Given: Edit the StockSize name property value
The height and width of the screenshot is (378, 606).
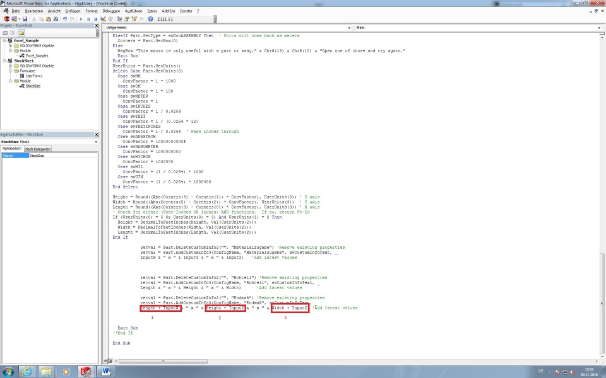Looking at the screenshot, I should pos(63,156).
